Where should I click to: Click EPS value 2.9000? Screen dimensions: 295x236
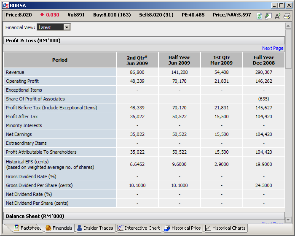tap(221, 164)
